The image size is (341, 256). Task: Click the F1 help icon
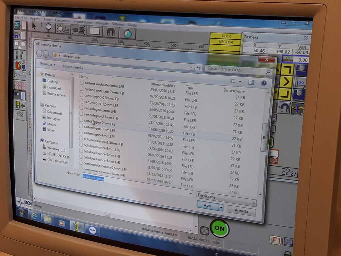click(x=275, y=240)
